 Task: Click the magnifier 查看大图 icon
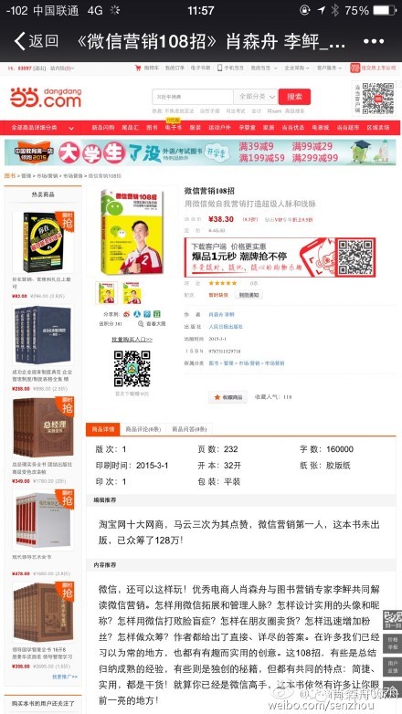(141, 324)
